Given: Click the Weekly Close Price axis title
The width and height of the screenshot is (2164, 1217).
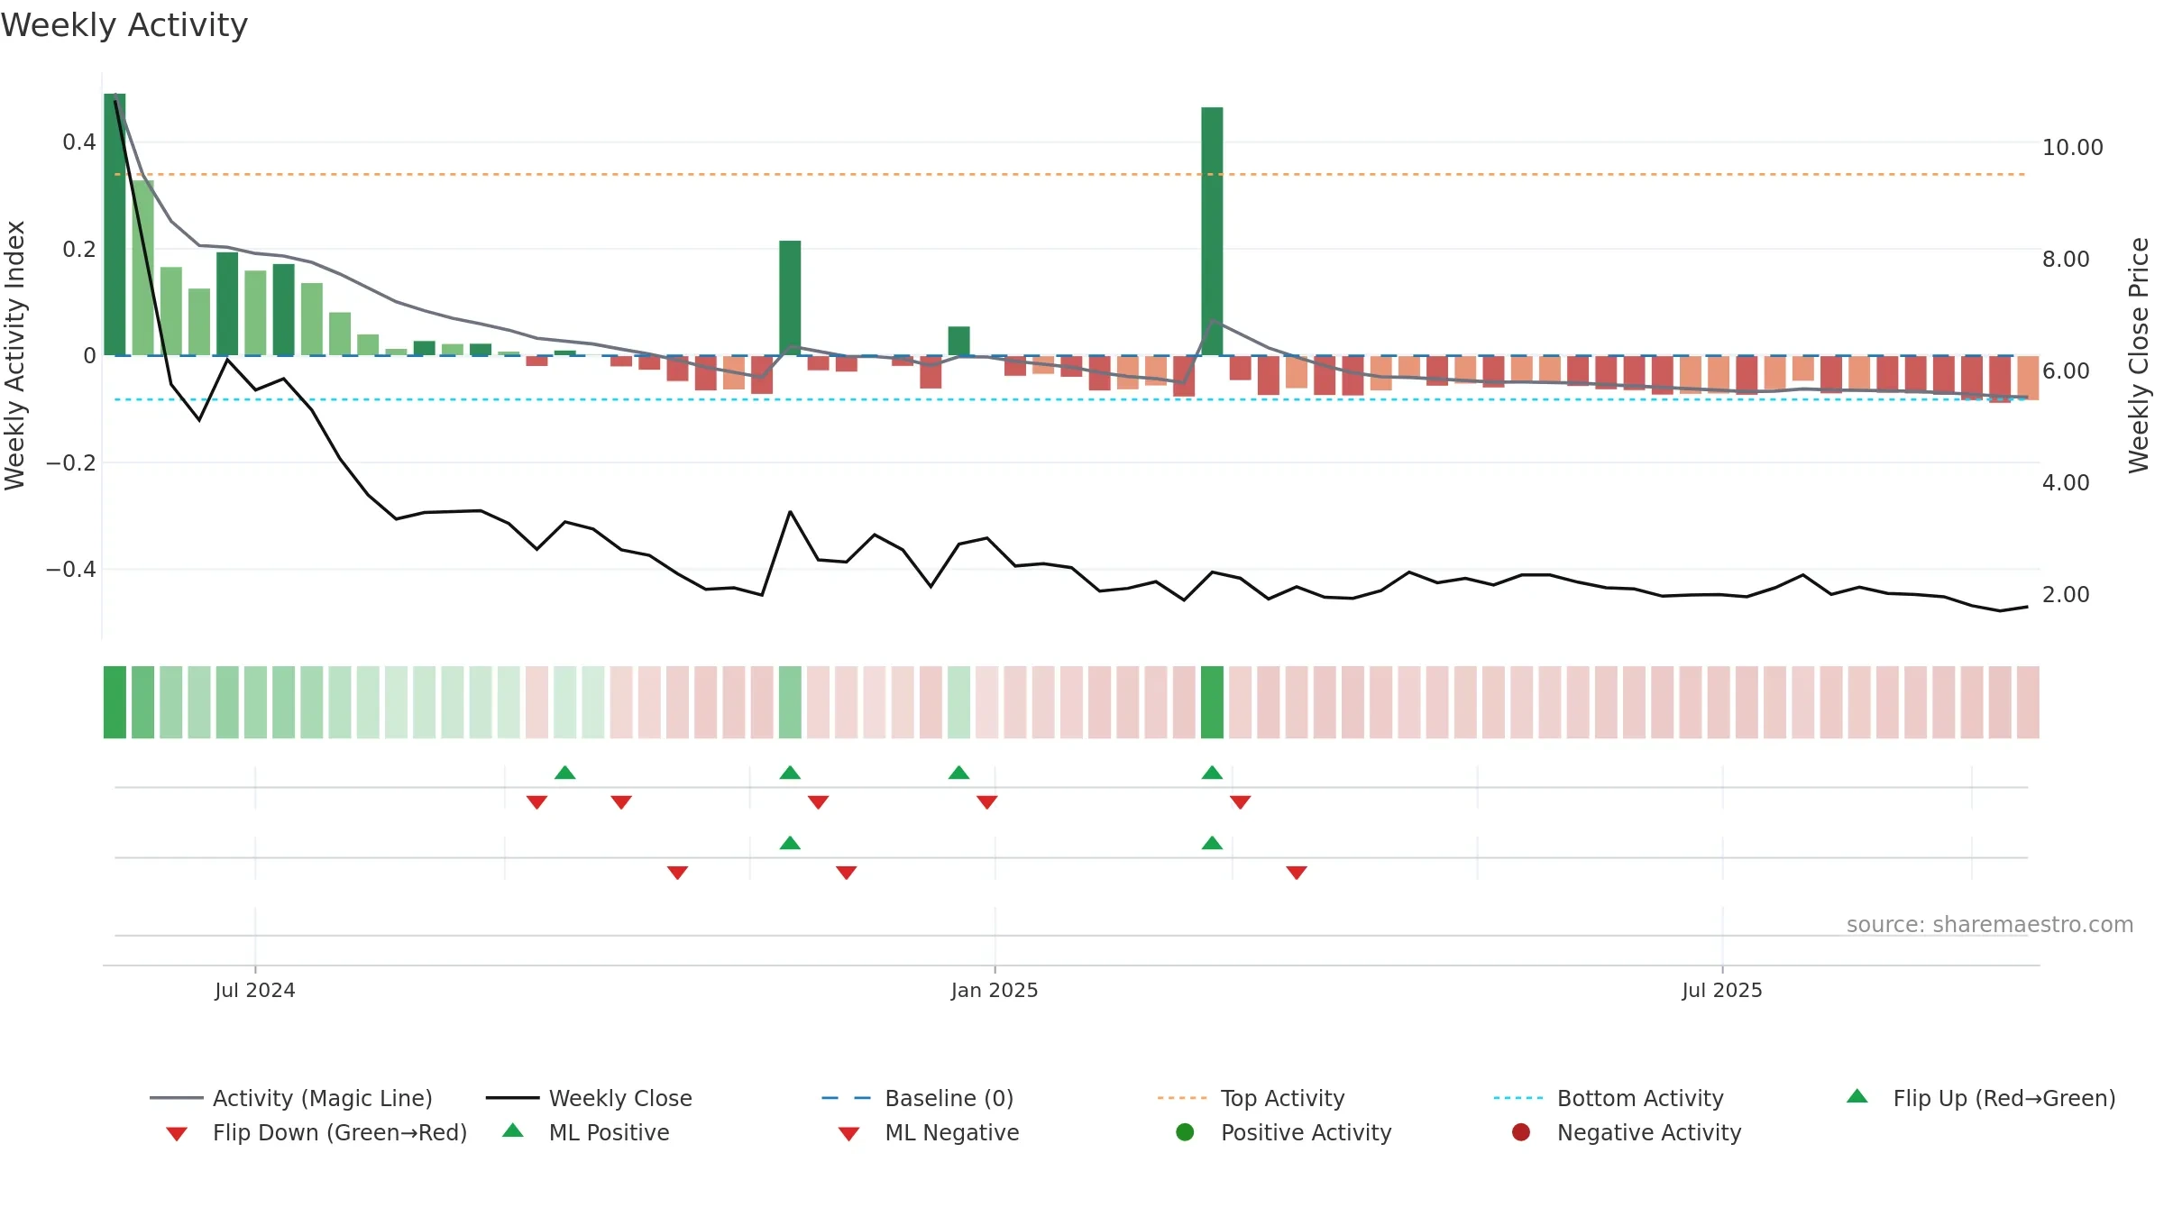Looking at the screenshot, I should click(x=2139, y=355).
